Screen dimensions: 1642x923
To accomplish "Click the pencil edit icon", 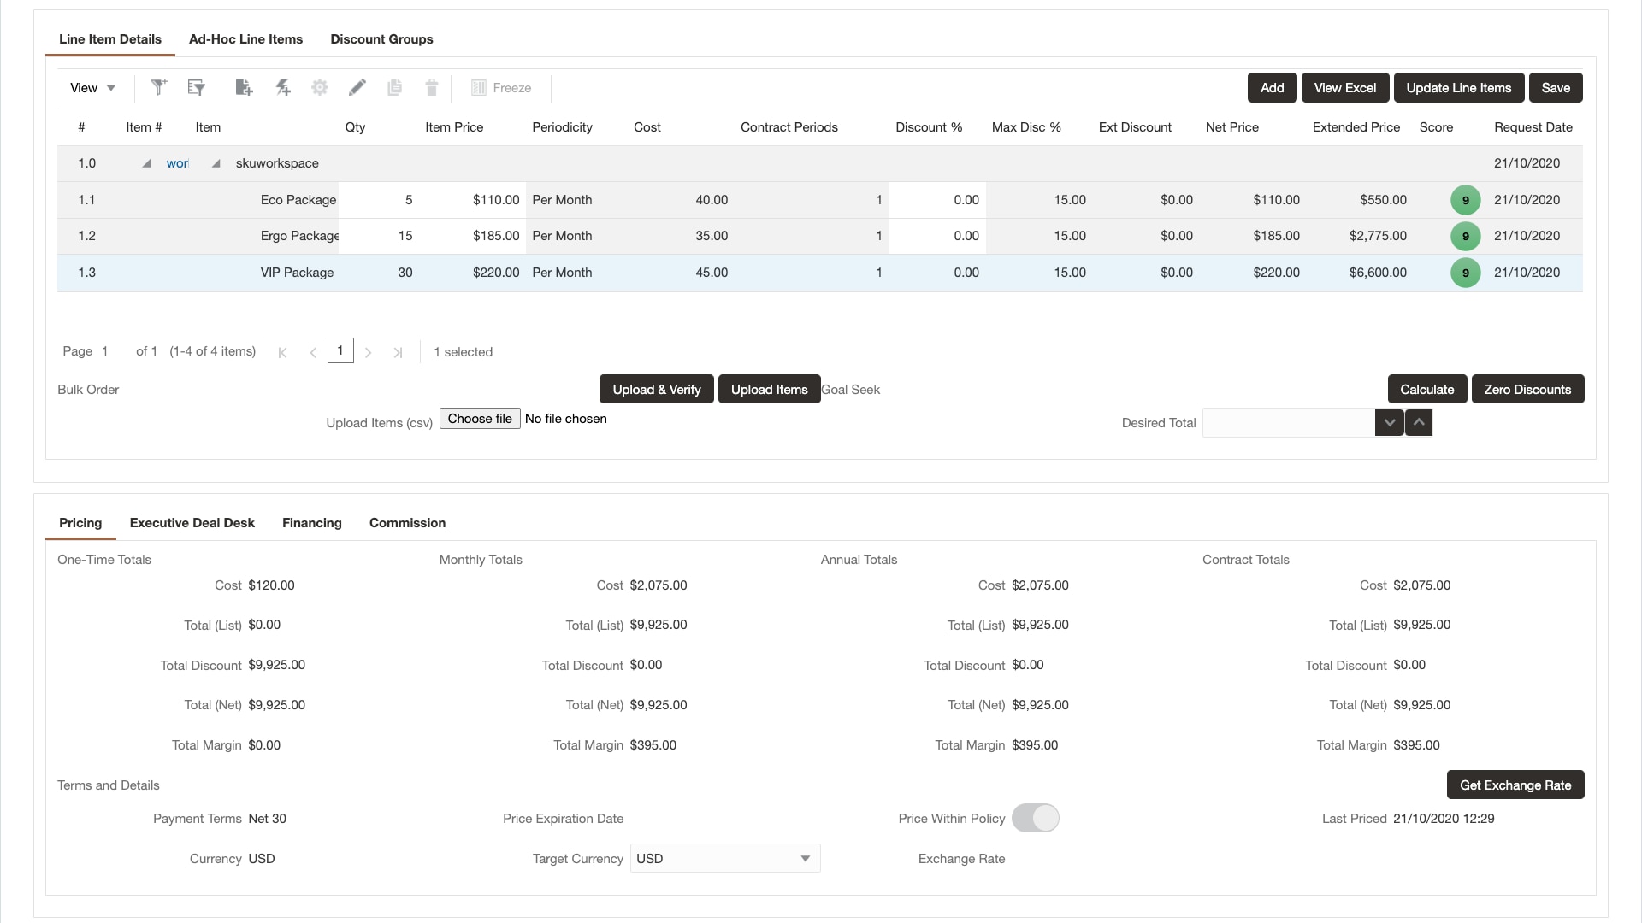I will pyautogui.click(x=357, y=87).
